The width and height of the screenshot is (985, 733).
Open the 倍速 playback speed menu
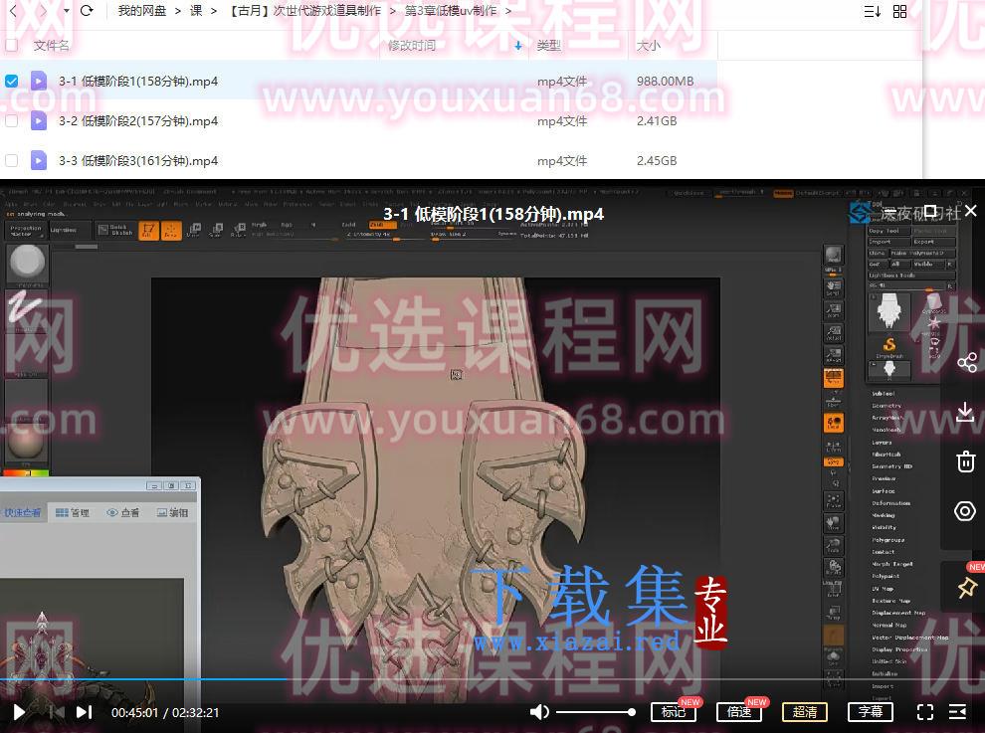(x=739, y=712)
